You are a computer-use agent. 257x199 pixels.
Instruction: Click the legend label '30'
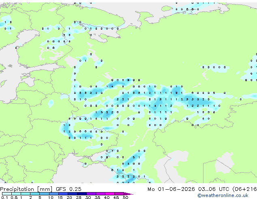click(x=88, y=197)
